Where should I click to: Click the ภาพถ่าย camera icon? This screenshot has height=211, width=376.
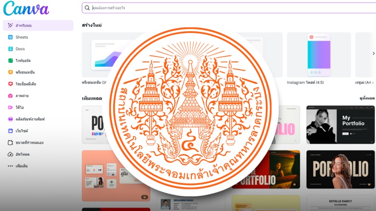click(10, 96)
